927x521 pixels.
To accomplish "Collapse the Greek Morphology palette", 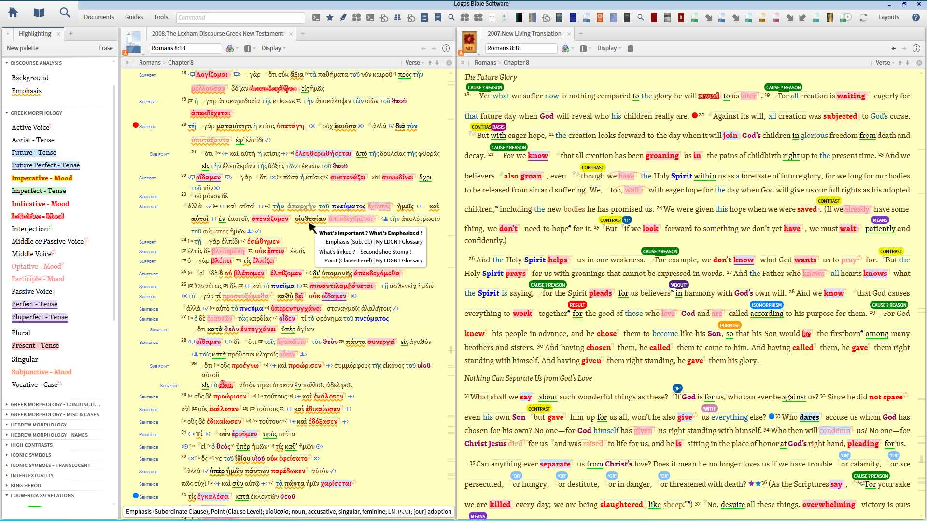I will pos(7,113).
